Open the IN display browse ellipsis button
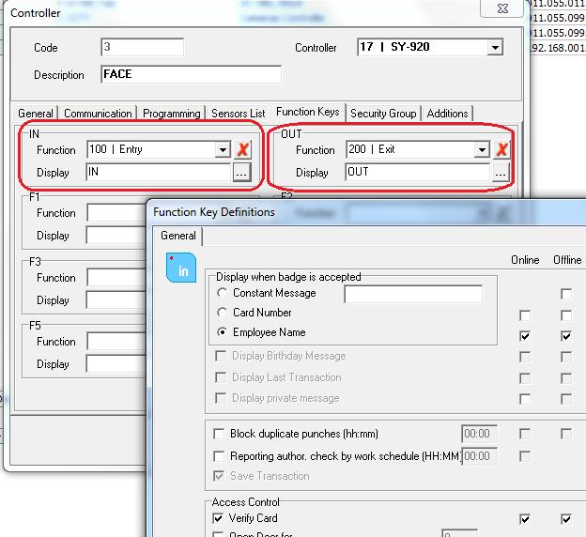Image resolution: width=586 pixels, height=537 pixels. click(241, 172)
